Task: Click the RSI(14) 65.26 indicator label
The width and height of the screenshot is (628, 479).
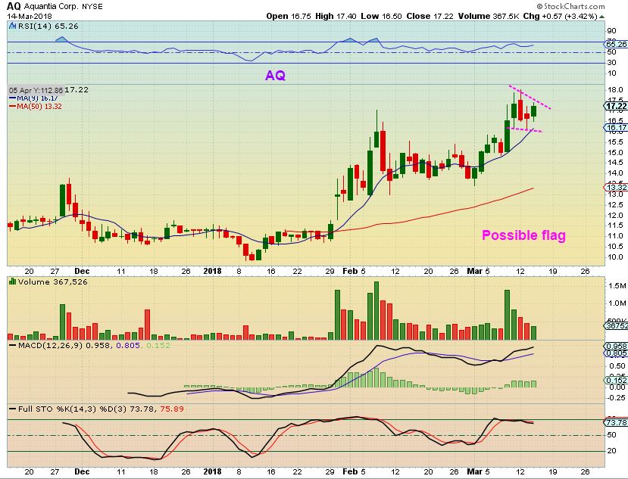Action: [48, 26]
